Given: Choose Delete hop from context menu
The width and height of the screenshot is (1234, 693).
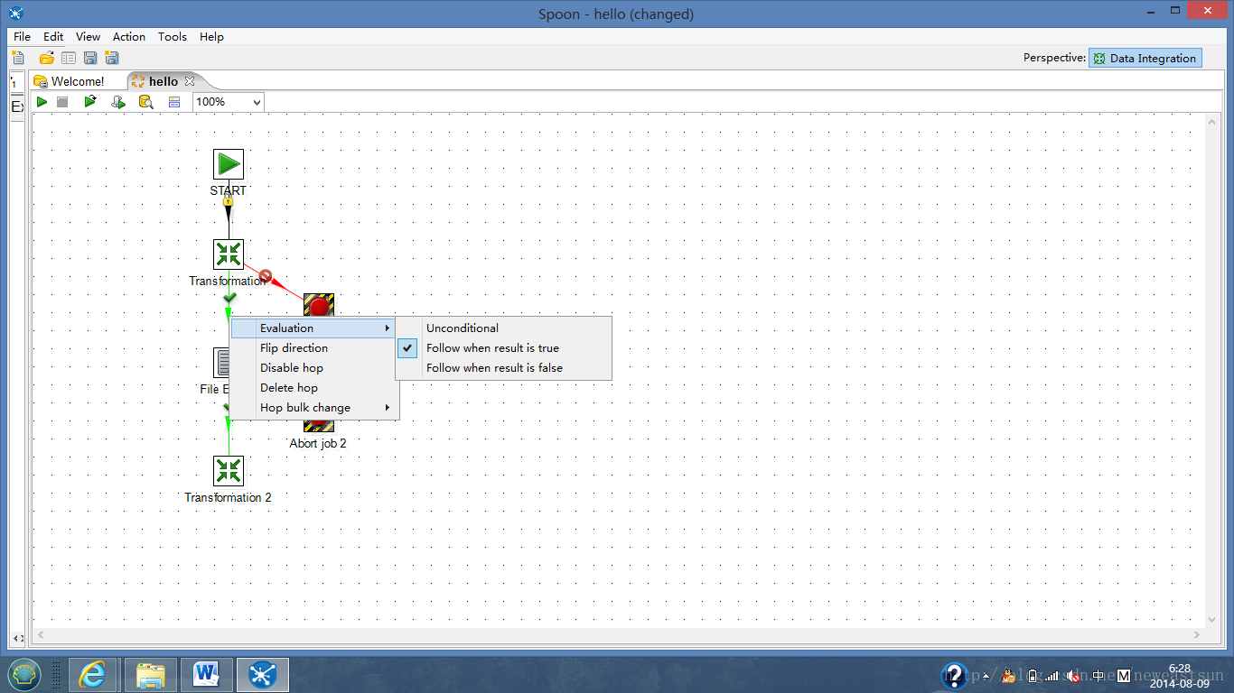Looking at the screenshot, I should pyautogui.click(x=313, y=388).
